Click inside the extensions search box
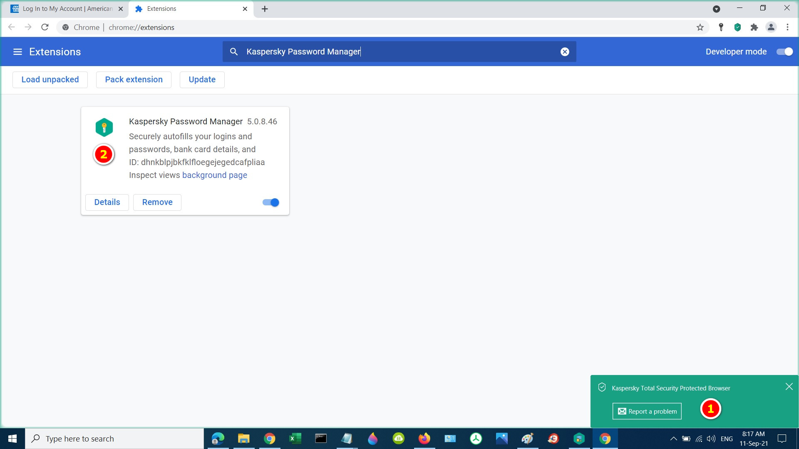799x449 pixels. pyautogui.click(x=399, y=52)
